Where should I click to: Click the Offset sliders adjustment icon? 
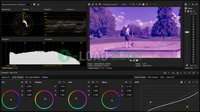click(x=126, y=82)
